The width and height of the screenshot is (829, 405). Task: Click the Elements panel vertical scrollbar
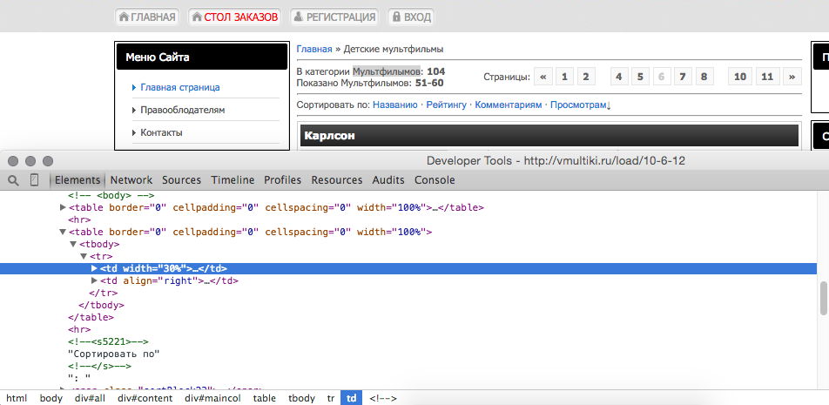click(x=823, y=298)
